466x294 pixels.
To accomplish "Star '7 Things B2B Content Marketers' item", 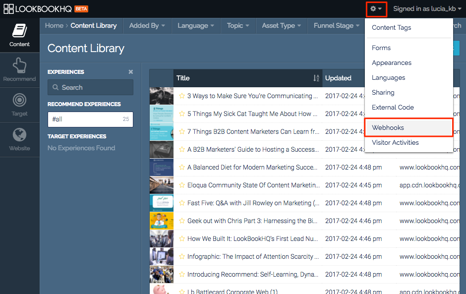I will click(x=182, y=131).
